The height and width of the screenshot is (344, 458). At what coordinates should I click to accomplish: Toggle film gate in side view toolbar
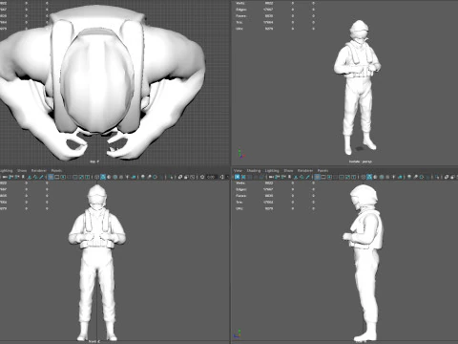point(323,177)
